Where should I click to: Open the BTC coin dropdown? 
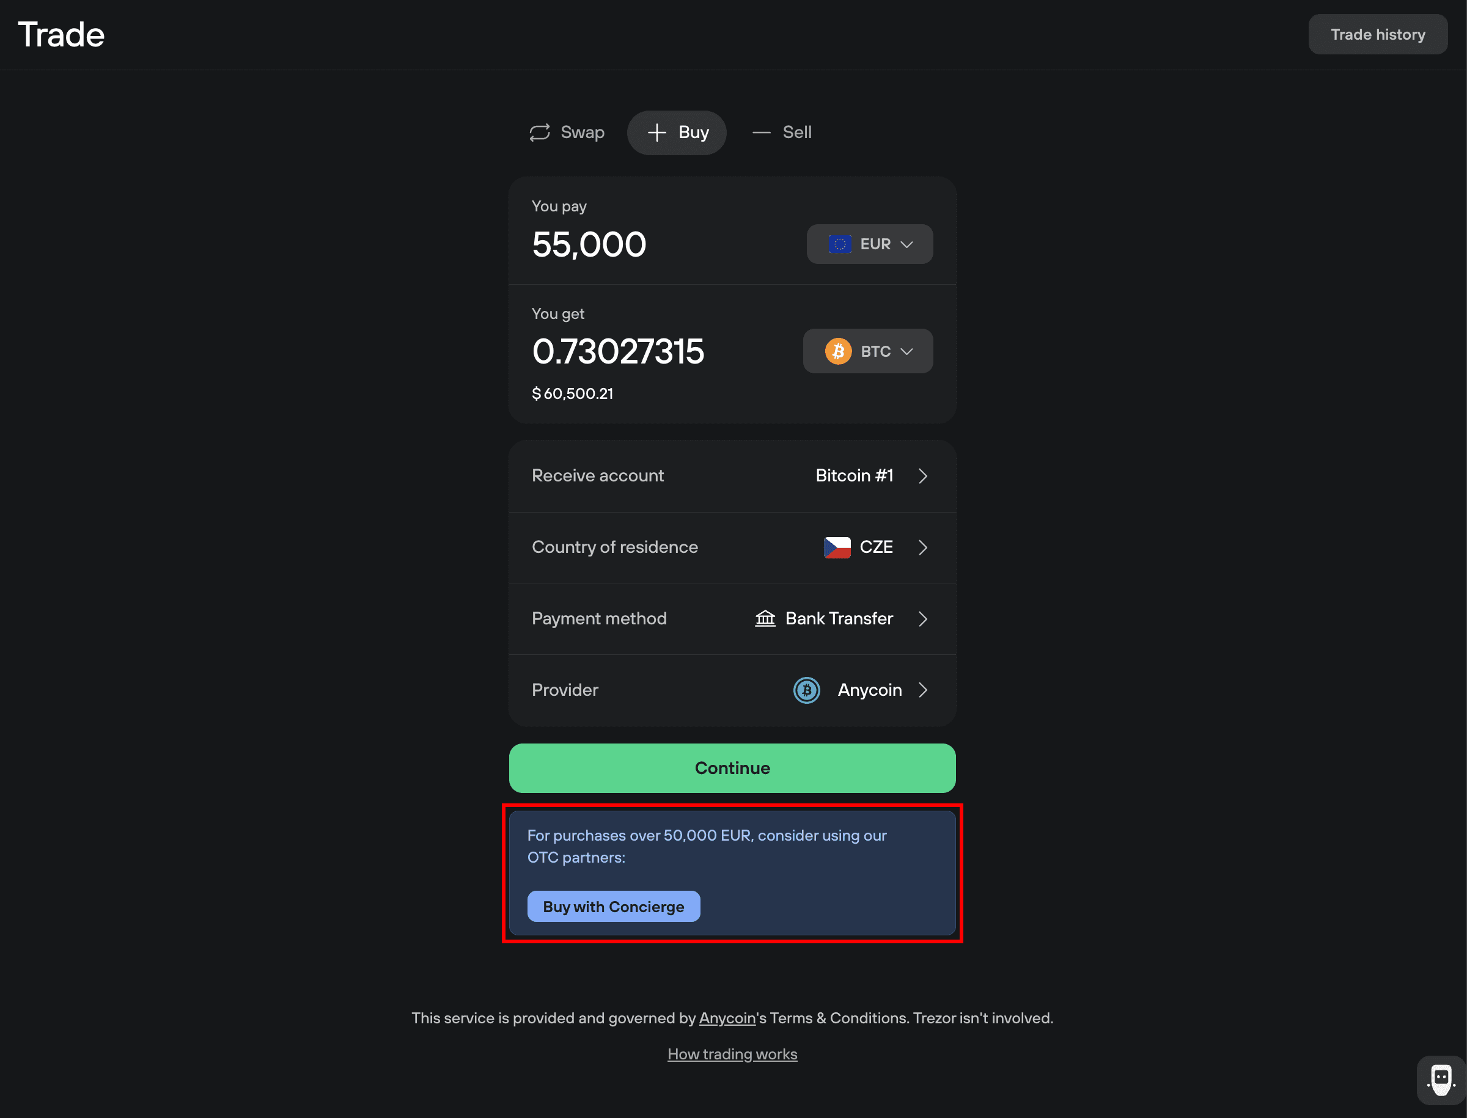click(868, 351)
